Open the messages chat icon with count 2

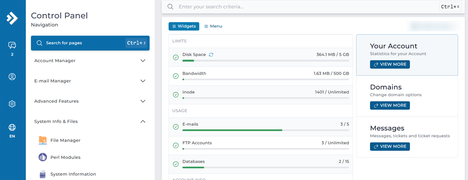coord(12,45)
